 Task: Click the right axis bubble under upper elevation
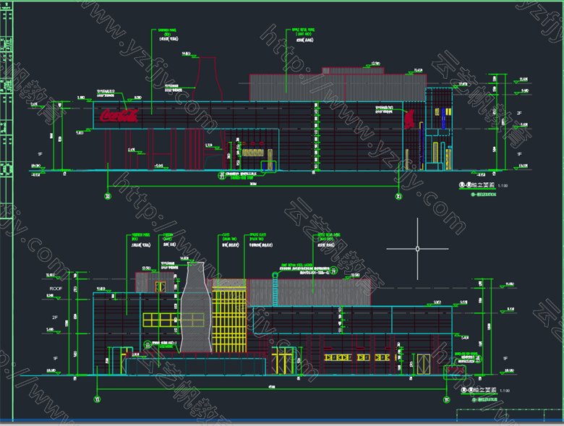point(398,196)
